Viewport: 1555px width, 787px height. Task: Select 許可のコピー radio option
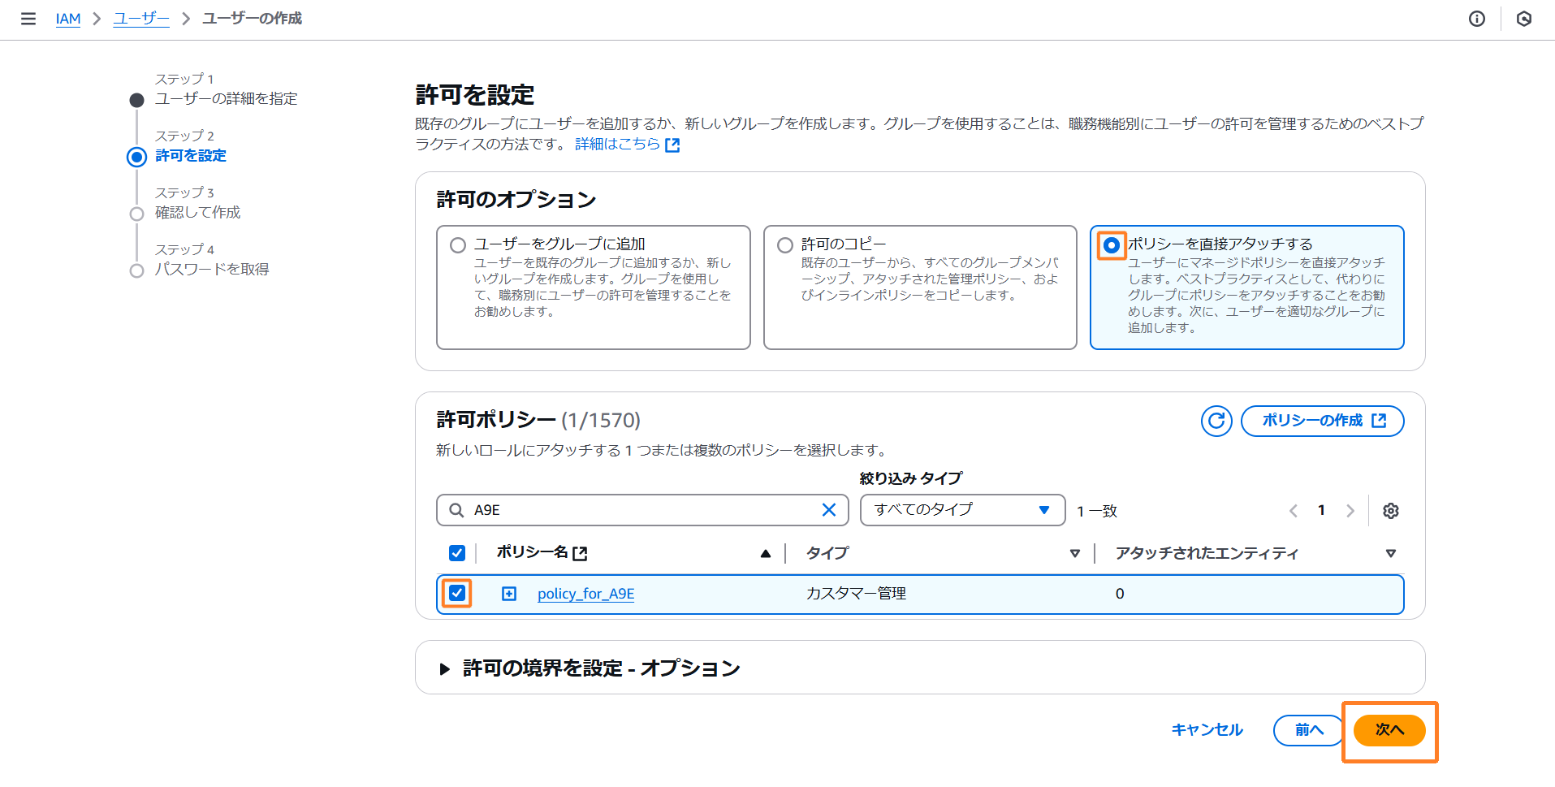pyautogui.click(x=785, y=244)
